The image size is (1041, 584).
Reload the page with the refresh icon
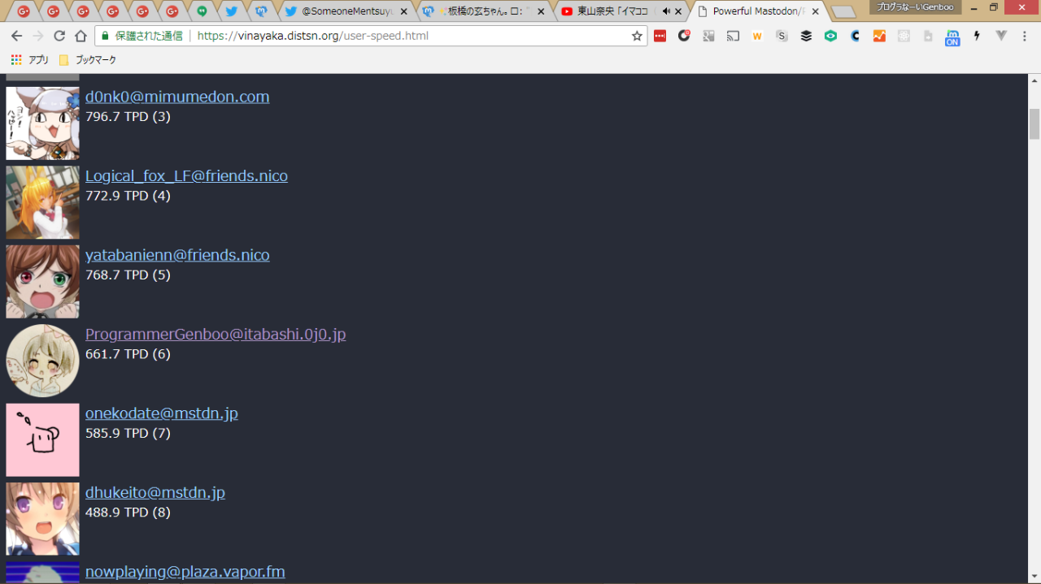click(59, 36)
